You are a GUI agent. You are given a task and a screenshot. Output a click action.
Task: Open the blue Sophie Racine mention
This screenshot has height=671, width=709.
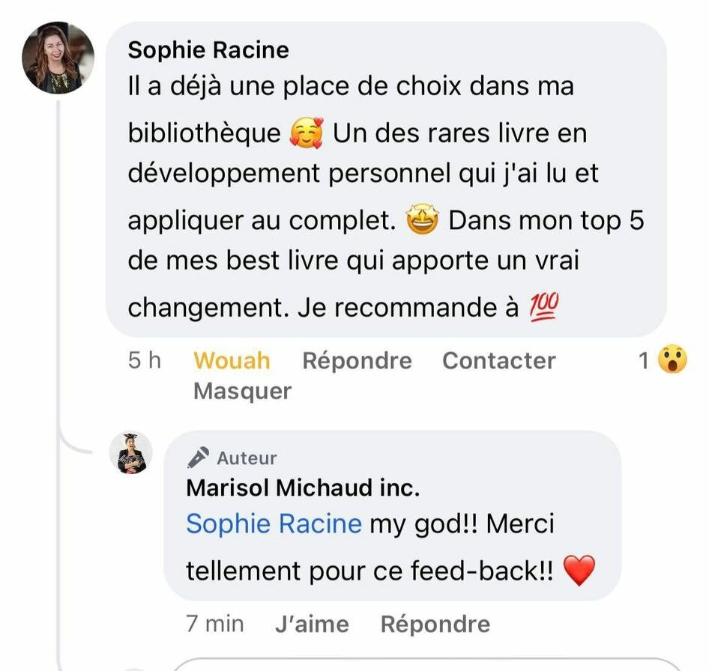click(x=274, y=523)
